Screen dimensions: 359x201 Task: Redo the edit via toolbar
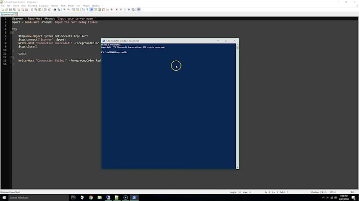pyautogui.click(x=49, y=9)
